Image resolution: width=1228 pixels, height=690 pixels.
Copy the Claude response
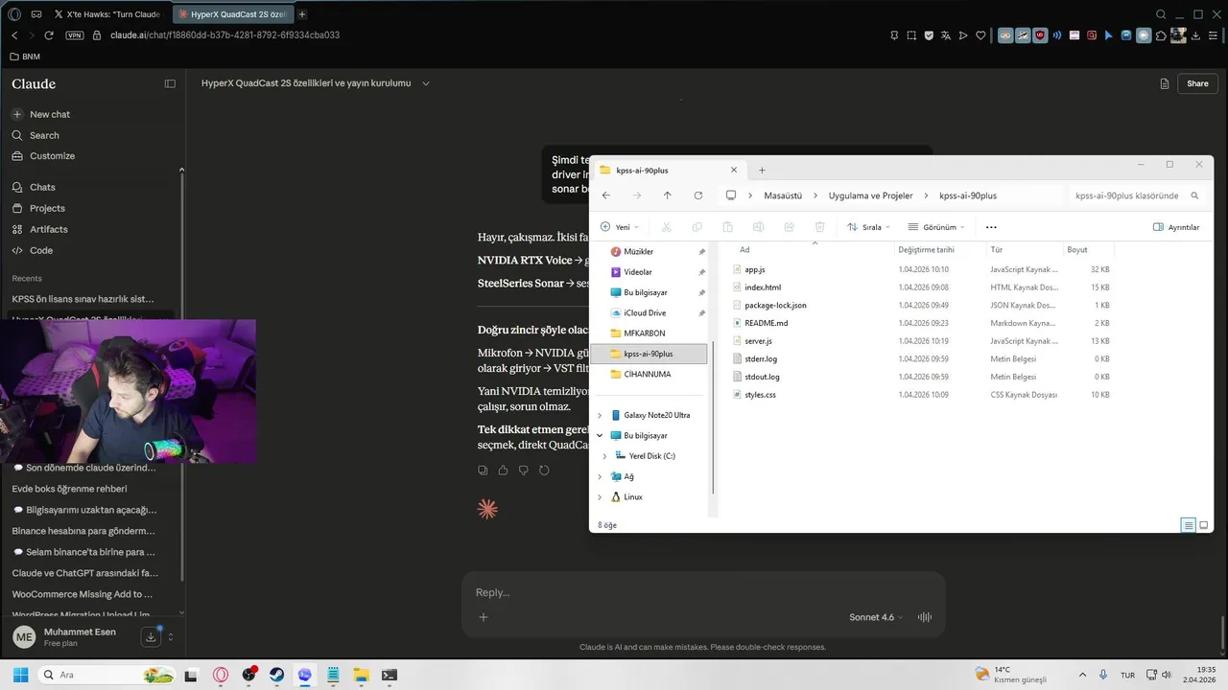coord(484,470)
